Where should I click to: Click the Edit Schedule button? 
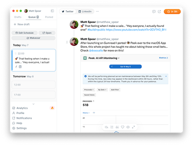pyautogui.click(x=25, y=33)
